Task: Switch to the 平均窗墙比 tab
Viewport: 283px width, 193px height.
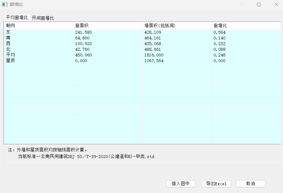Action: tap(17, 18)
